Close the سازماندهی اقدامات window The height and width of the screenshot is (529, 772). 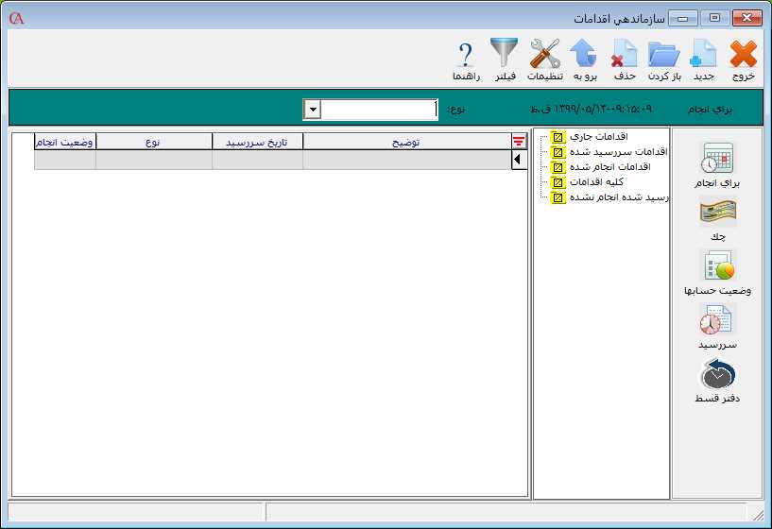point(746,18)
